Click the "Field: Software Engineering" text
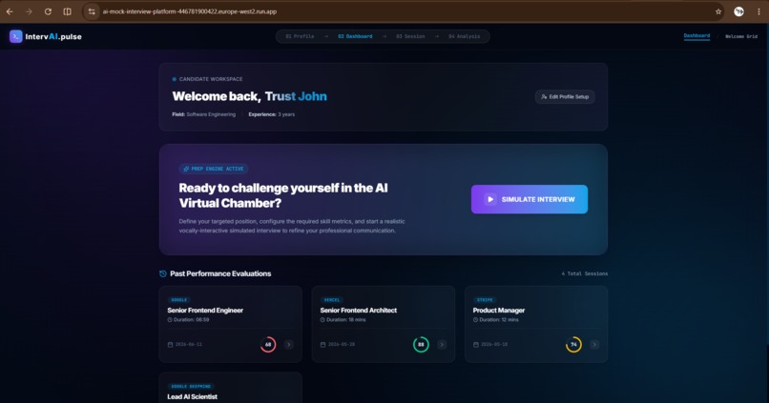This screenshot has height=403, width=769. coord(203,114)
